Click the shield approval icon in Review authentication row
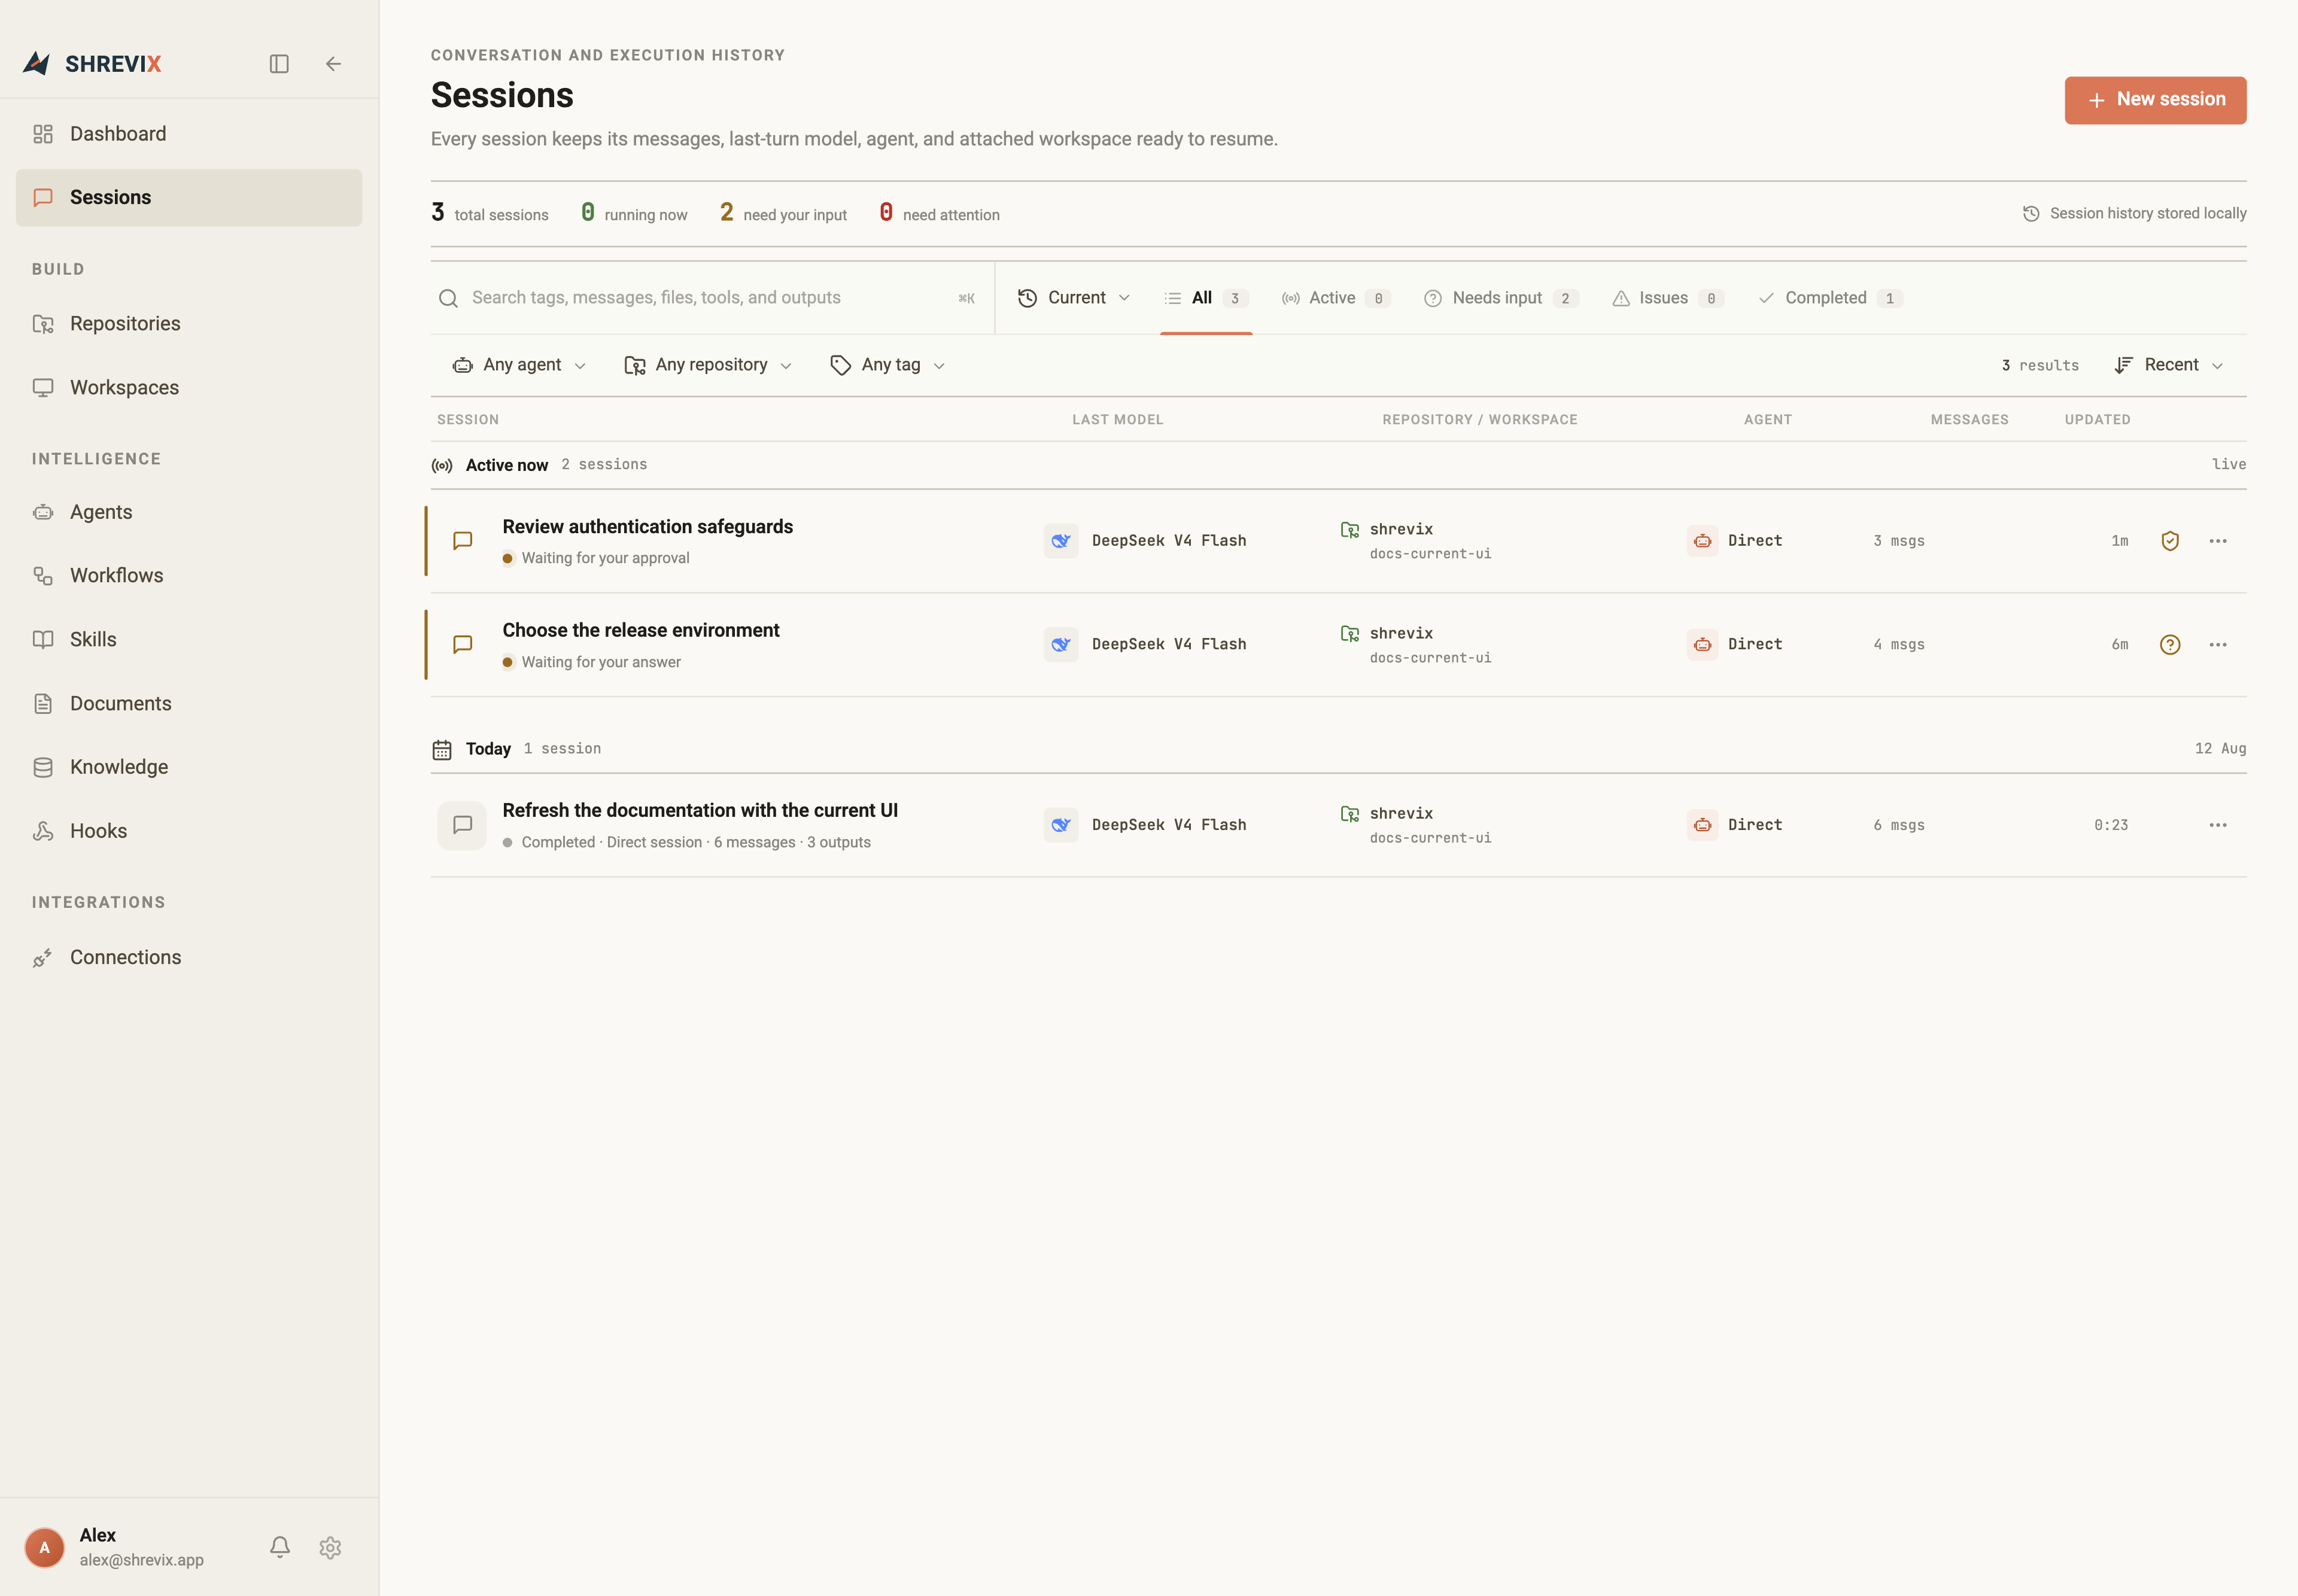The height and width of the screenshot is (1596, 2298). pos(2169,541)
